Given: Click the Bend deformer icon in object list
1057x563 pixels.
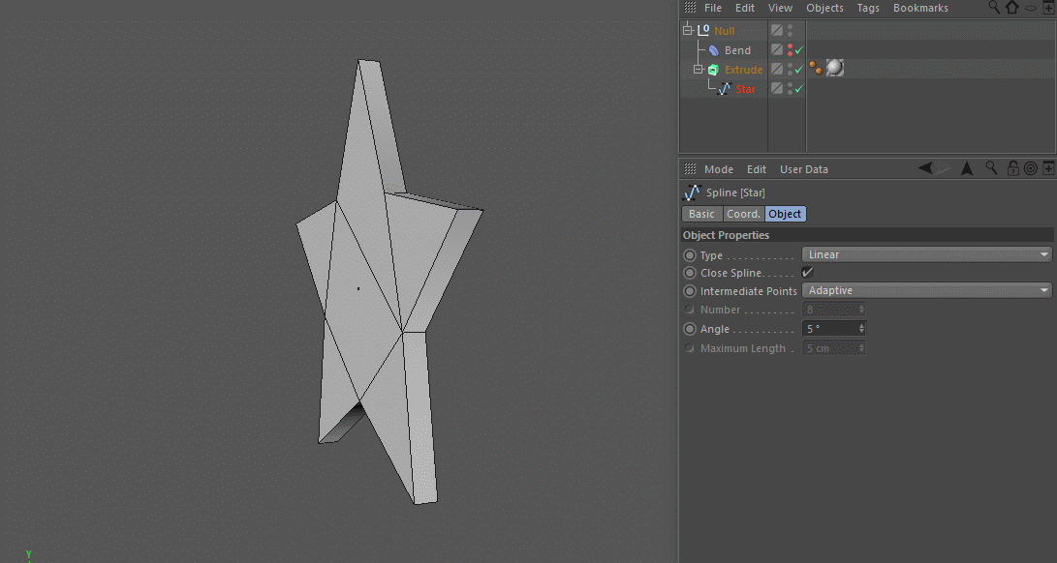Looking at the screenshot, I should (x=713, y=50).
